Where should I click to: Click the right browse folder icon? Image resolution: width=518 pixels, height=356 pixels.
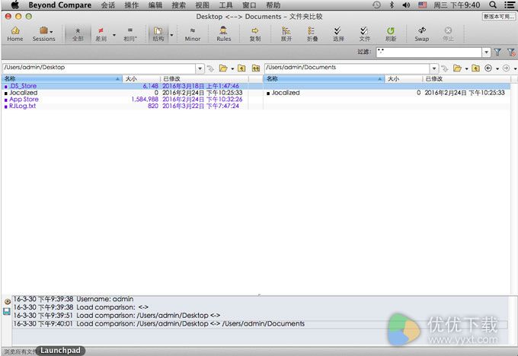pos(457,68)
